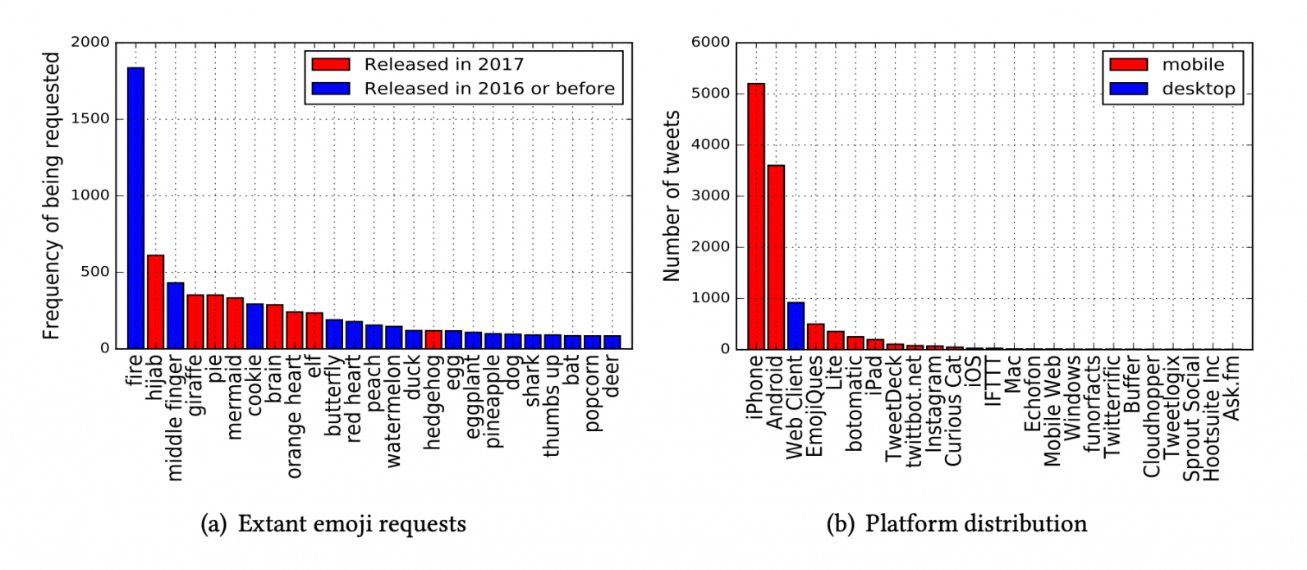Click the blue 'desktop' legend swatch
Image resolution: width=1307 pixels, height=570 pixels.
[x=1128, y=89]
